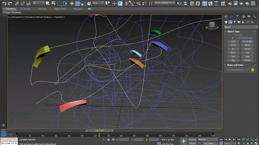Click the Unlink Selection broken chain icon
Viewport: 259px width, 145px height.
[23, 3]
